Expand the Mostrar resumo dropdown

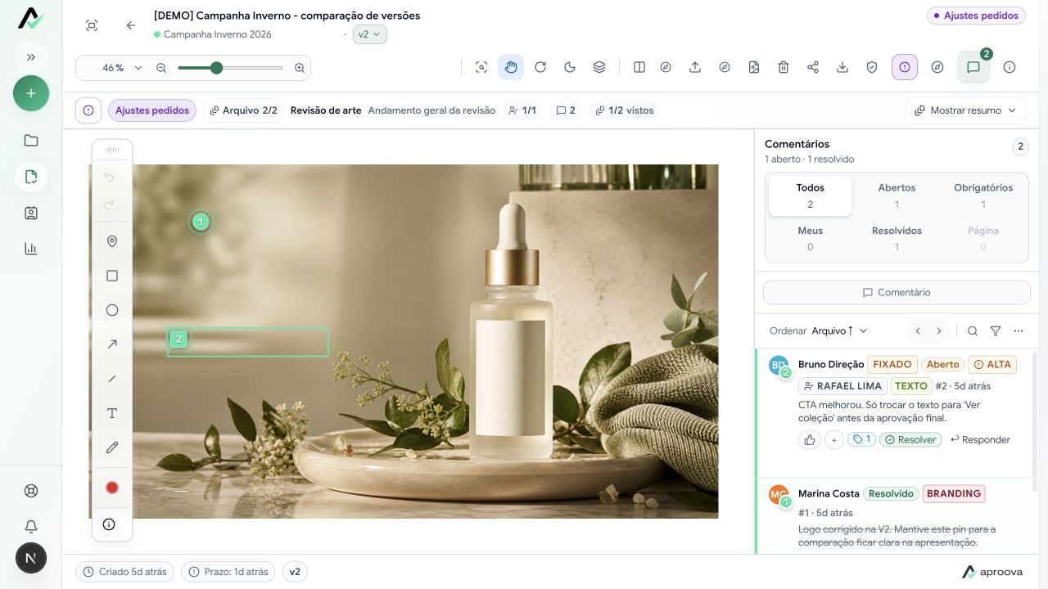(x=965, y=110)
